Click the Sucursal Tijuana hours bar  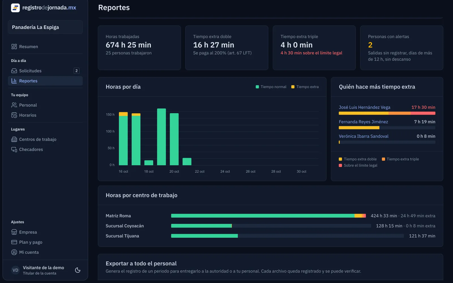pyautogui.click(x=287, y=236)
